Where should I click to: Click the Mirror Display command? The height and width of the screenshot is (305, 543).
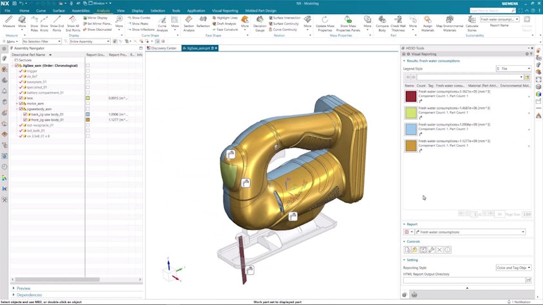(x=95, y=17)
